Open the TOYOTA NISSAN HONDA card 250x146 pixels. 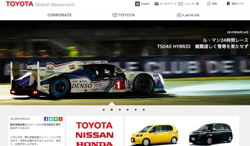(94, 131)
